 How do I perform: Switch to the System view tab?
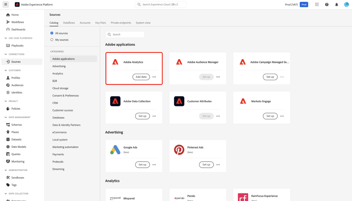143,22
